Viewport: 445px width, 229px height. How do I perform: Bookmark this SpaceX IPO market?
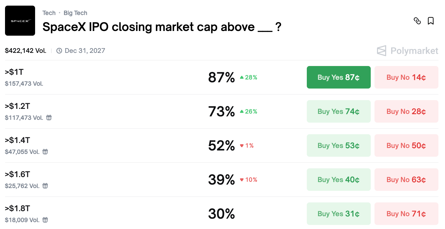(x=431, y=21)
